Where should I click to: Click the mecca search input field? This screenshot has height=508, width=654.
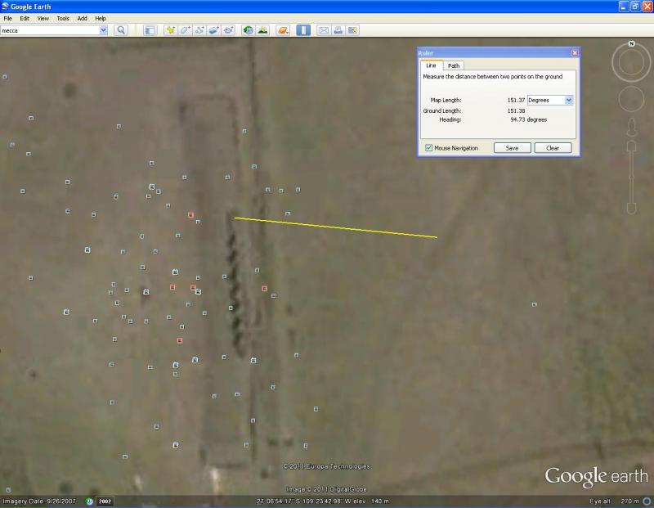coord(49,30)
